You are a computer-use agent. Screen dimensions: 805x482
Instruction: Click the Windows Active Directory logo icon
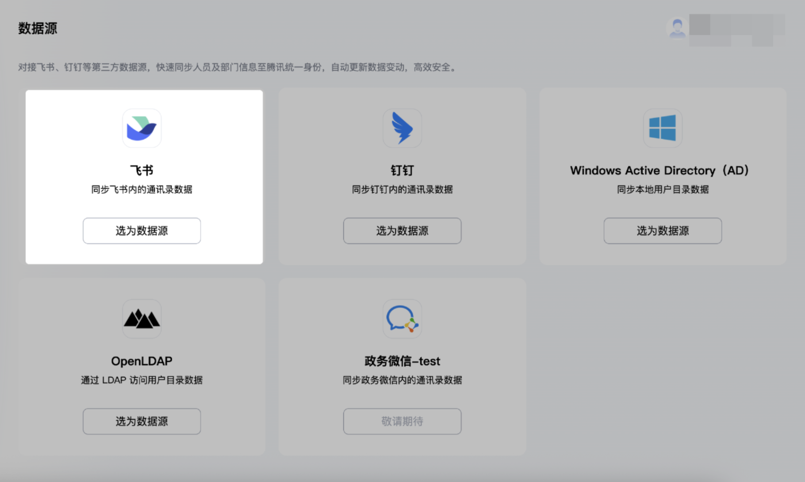(663, 128)
